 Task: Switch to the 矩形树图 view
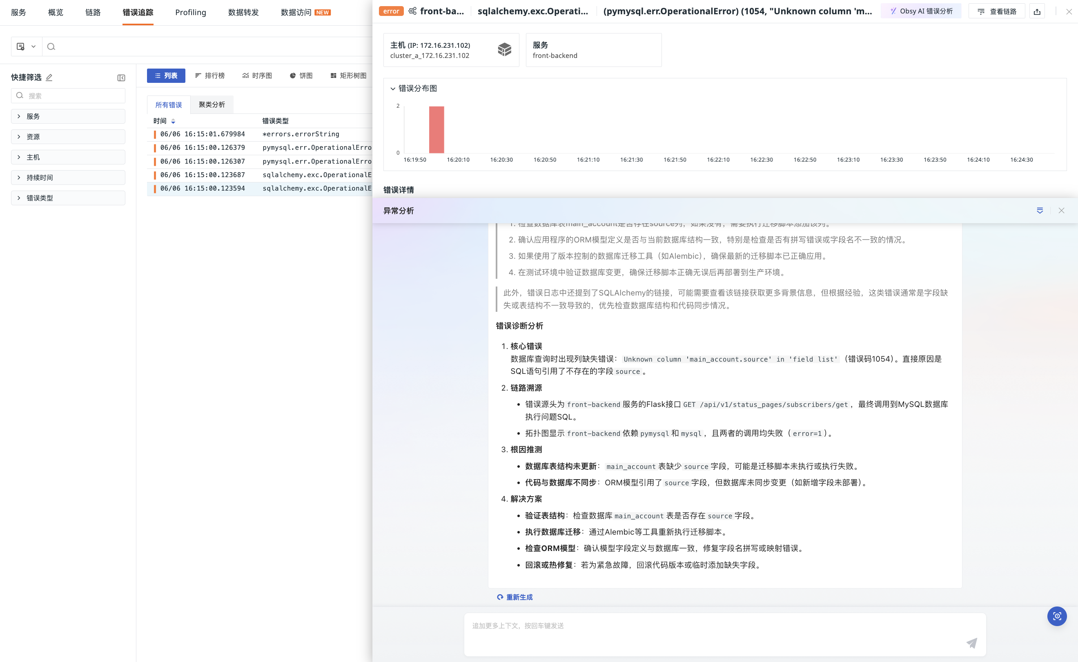[x=348, y=76]
